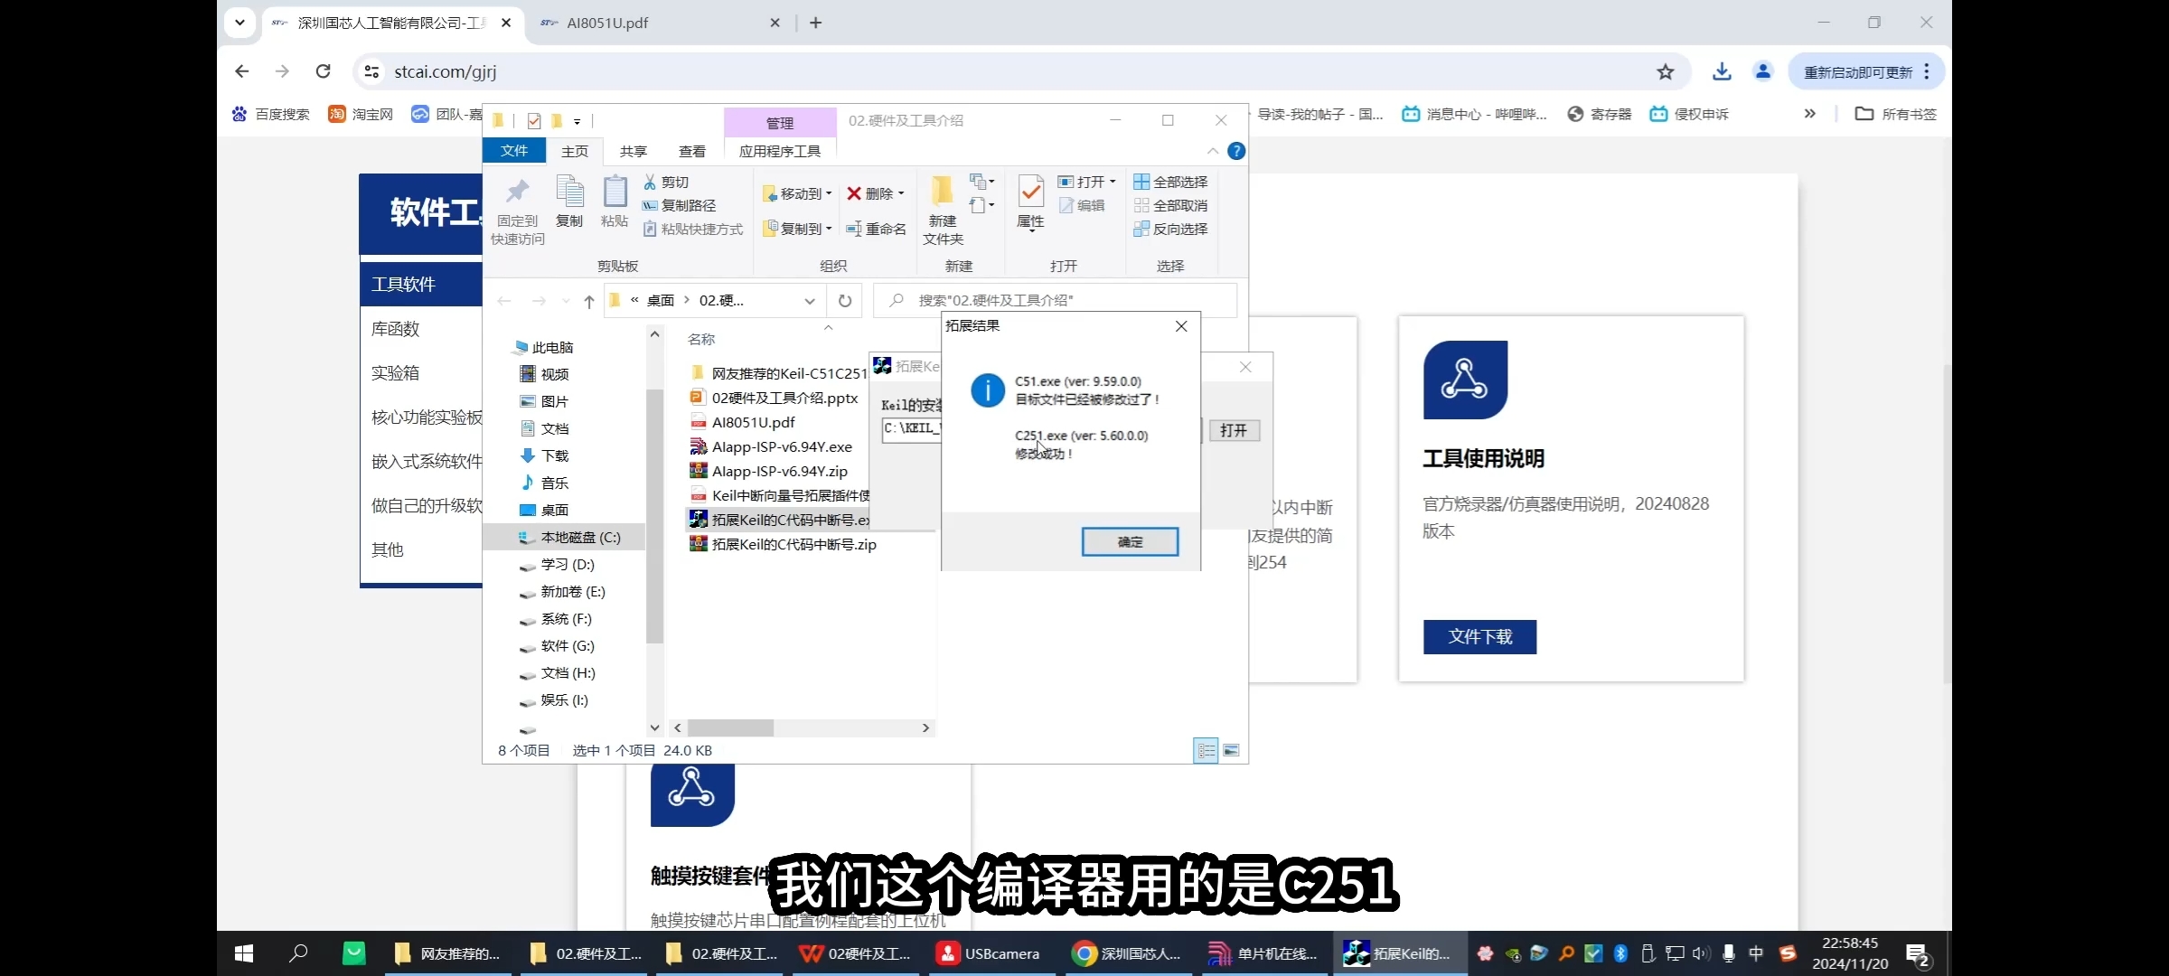This screenshot has height=976, width=2169.
Task: Close the 拓展结果 dialog
Action: [x=1181, y=326]
